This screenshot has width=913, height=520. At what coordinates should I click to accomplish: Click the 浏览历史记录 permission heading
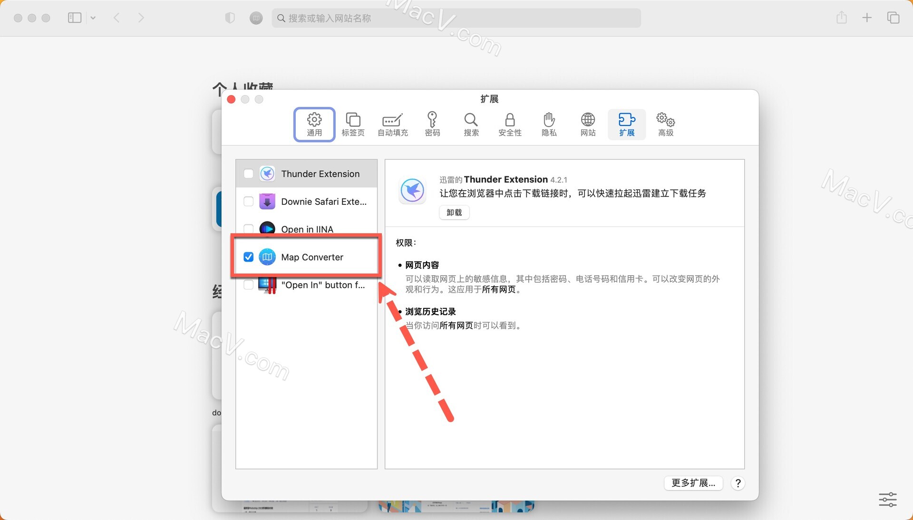point(430,312)
